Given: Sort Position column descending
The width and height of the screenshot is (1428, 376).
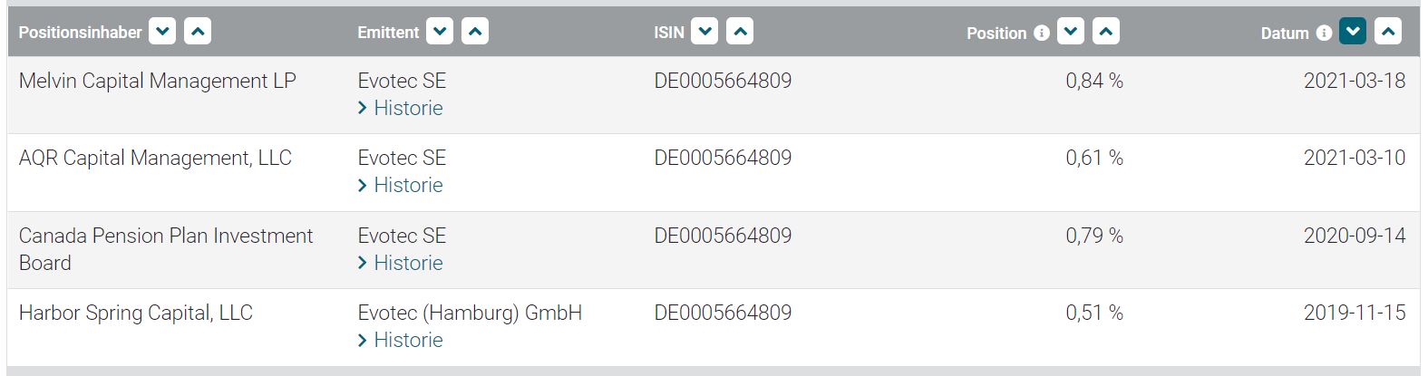Looking at the screenshot, I should click(x=1071, y=32).
